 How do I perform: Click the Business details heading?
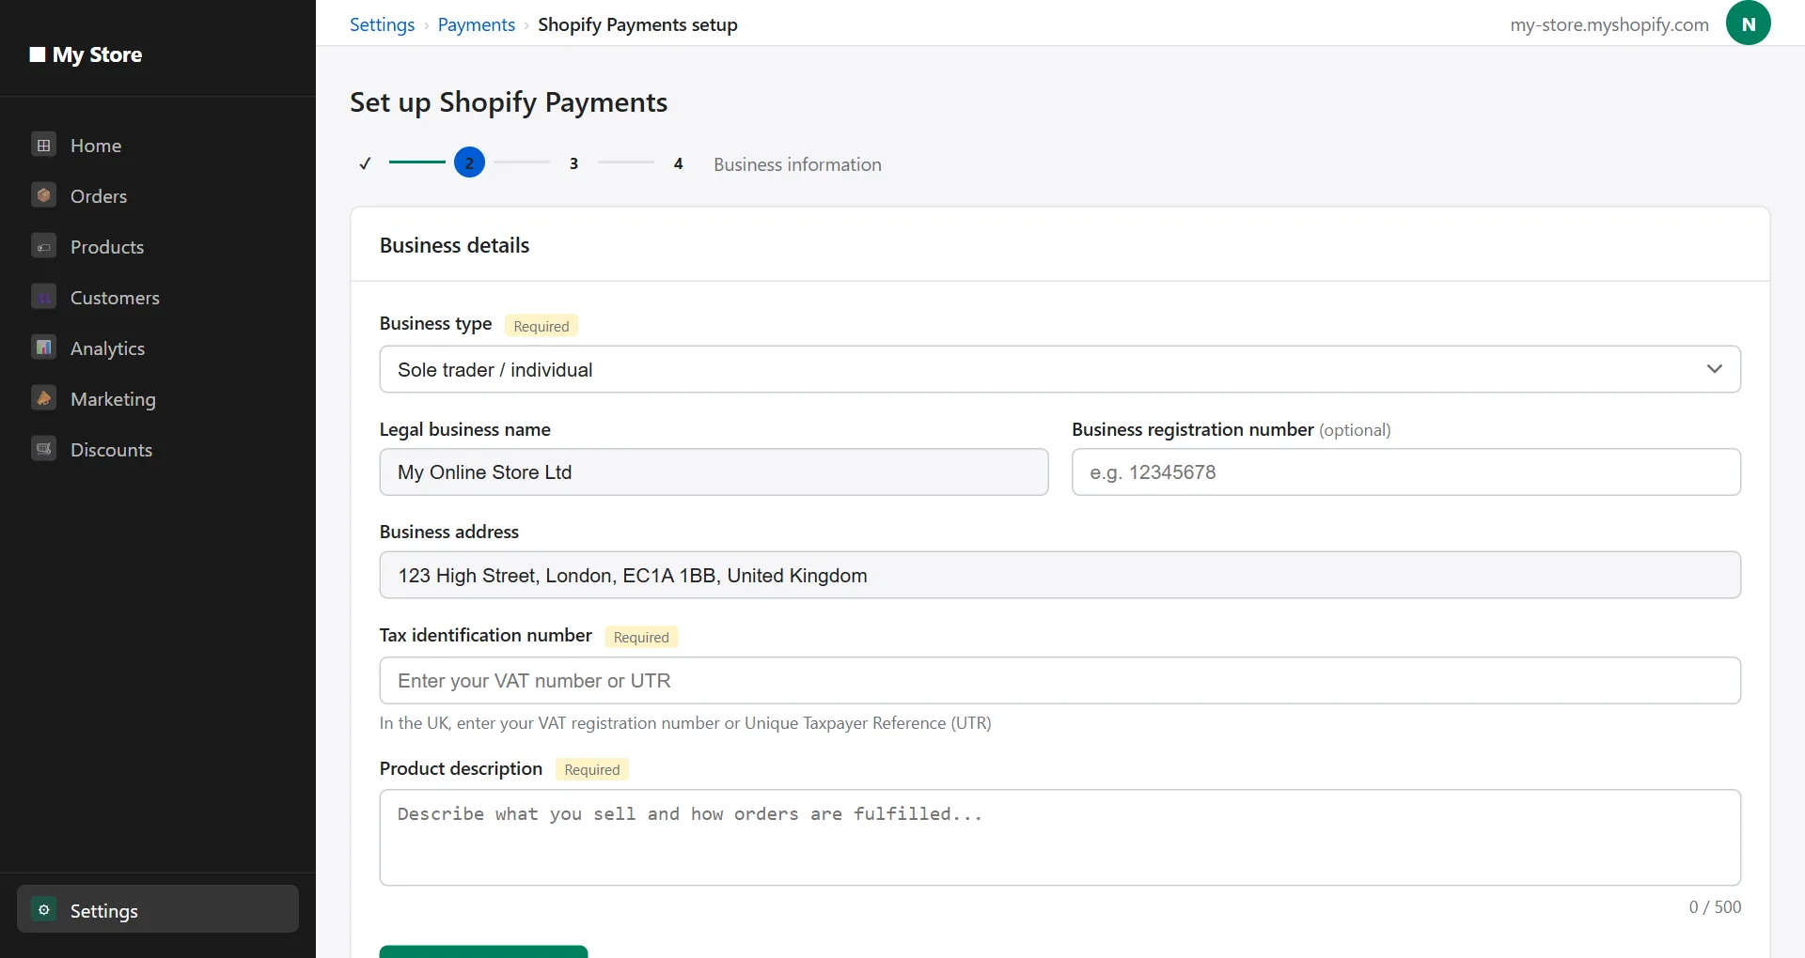pyautogui.click(x=454, y=245)
